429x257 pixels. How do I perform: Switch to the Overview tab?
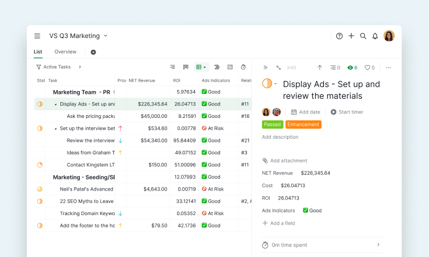pos(65,52)
